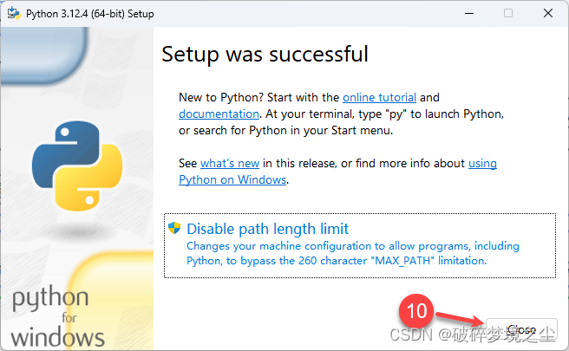
Task: Minimize the Python Setup window
Action: click(x=469, y=13)
